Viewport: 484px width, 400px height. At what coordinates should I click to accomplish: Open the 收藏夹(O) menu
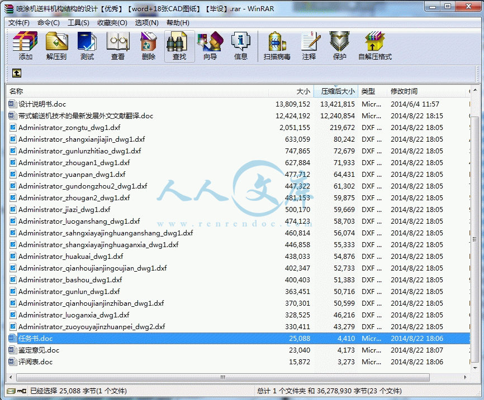112,23
